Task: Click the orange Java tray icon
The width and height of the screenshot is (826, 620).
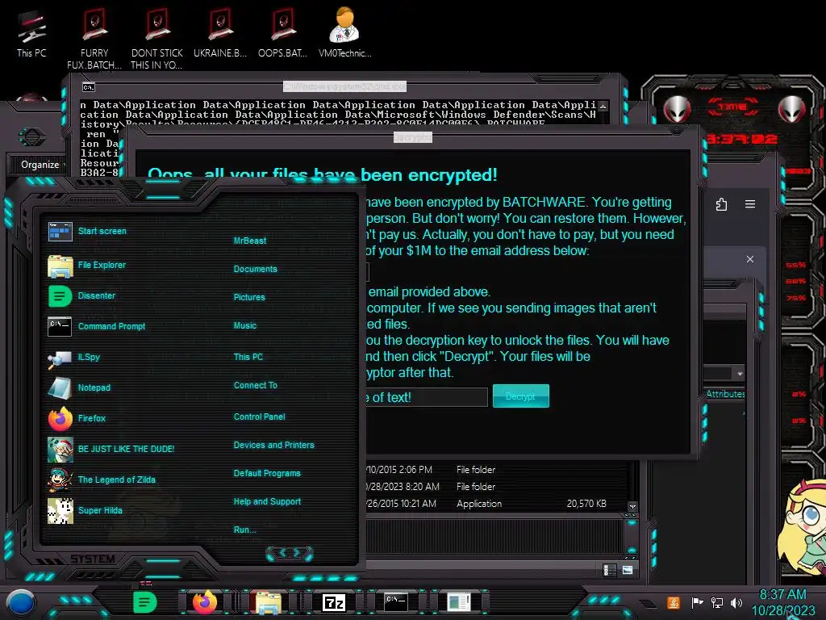Action: 674,602
